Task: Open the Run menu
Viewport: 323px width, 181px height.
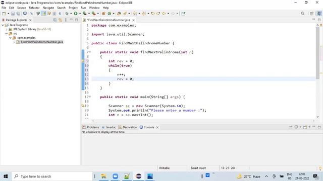Action: point(83,8)
